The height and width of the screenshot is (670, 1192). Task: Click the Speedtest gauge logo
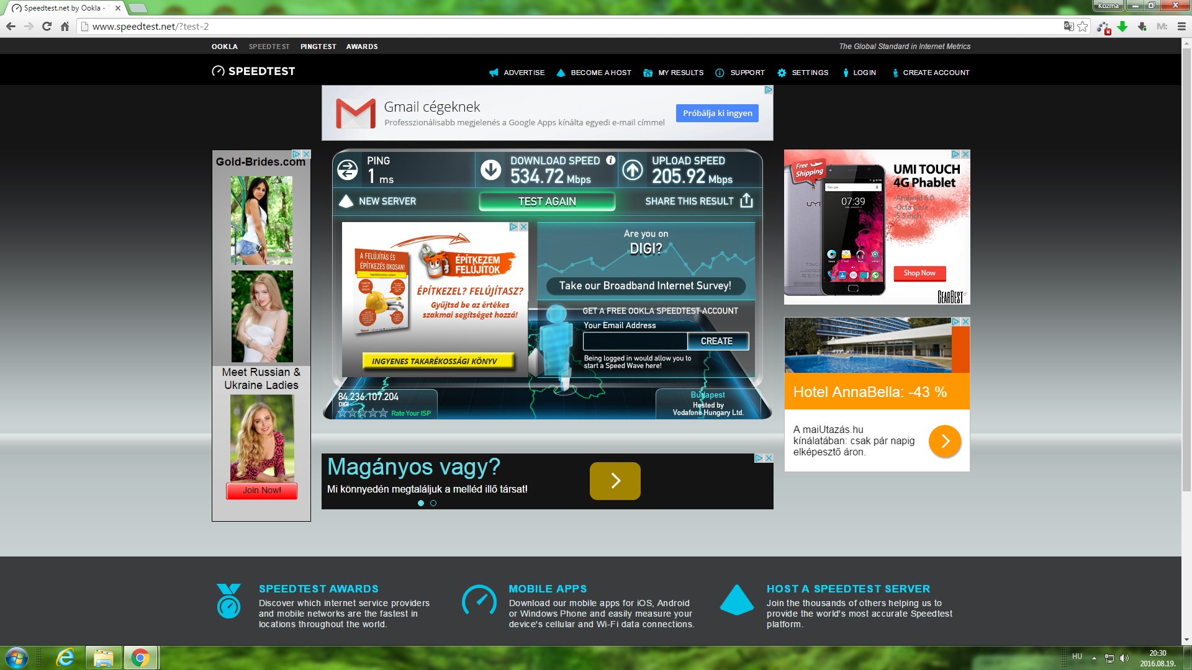point(218,71)
